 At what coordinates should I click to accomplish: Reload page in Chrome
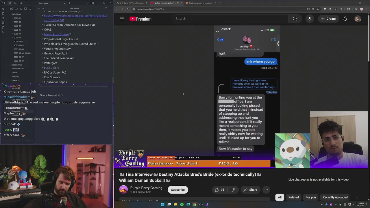pos(127,9)
